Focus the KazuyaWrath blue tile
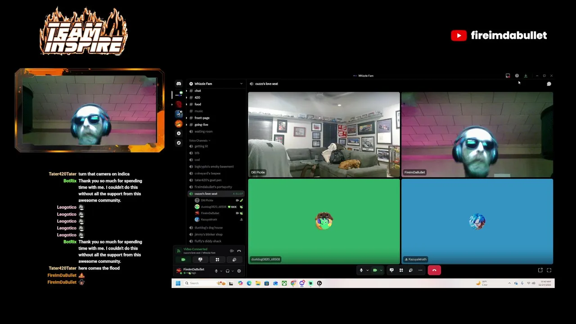This screenshot has width=576, height=324. 477,221
